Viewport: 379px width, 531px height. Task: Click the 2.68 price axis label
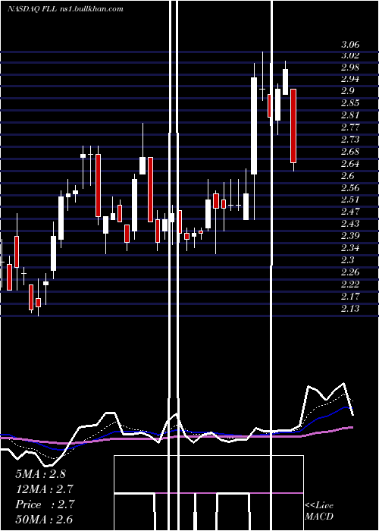[350, 152]
